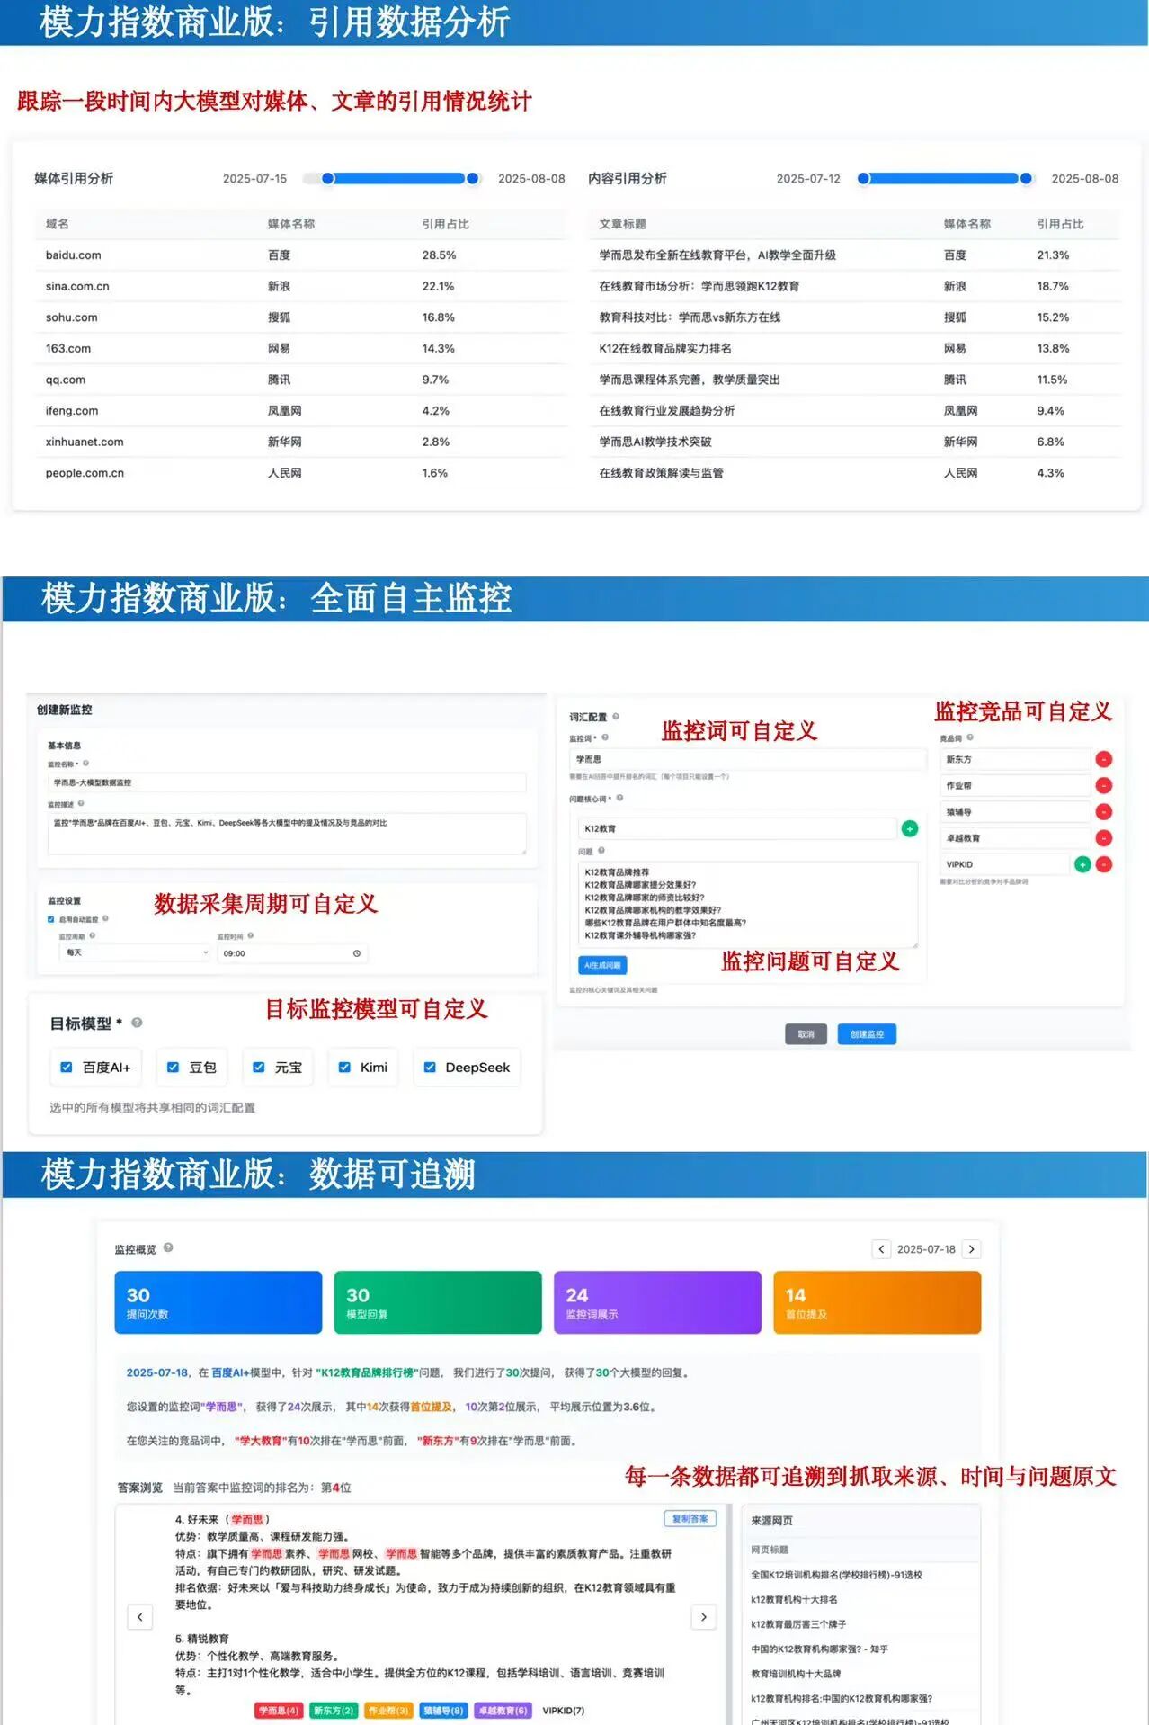Click 监控描述 text area
The height and width of the screenshot is (1725, 1149).
coord(287,834)
